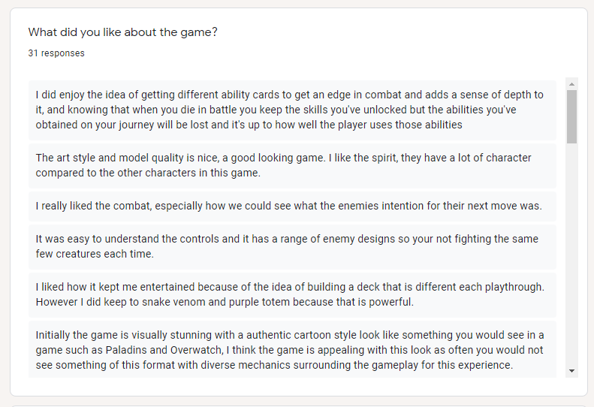Click the responses list scrollbar thumb
This screenshot has width=594, height=407.
pyautogui.click(x=571, y=116)
